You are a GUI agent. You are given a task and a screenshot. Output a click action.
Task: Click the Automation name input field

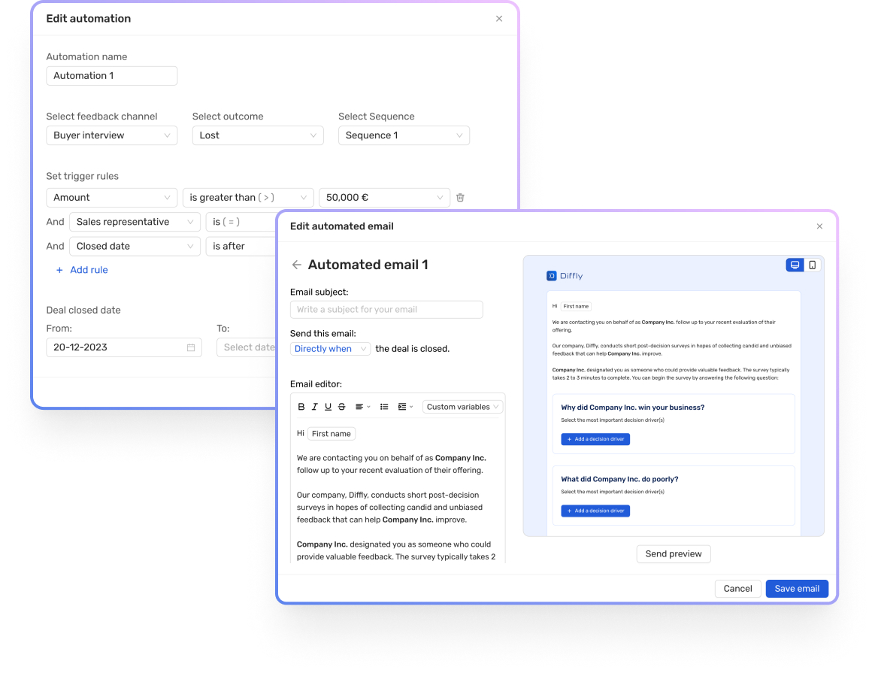pyautogui.click(x=111, y=76)
